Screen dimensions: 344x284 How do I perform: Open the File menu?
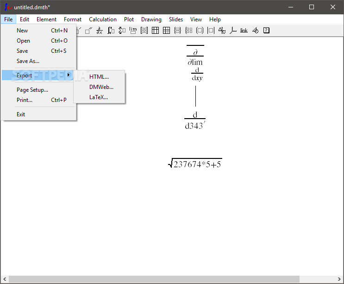8,19
